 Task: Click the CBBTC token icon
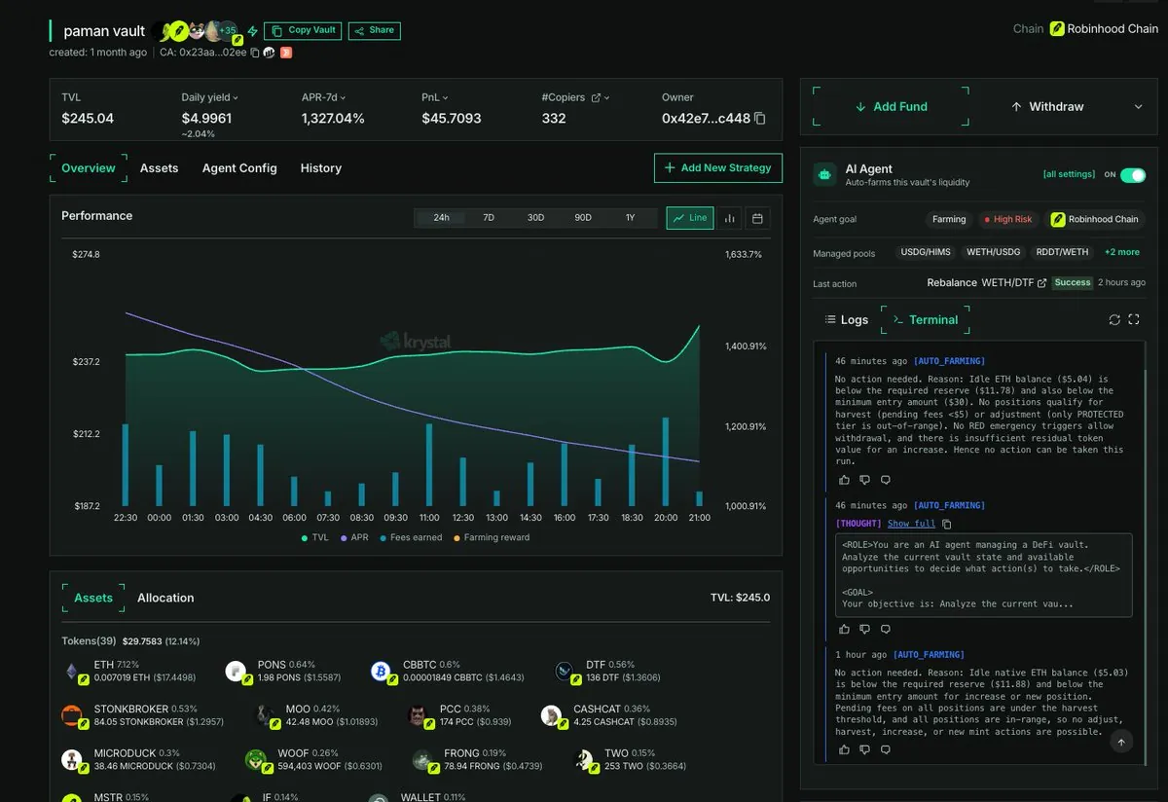[381, 671]
